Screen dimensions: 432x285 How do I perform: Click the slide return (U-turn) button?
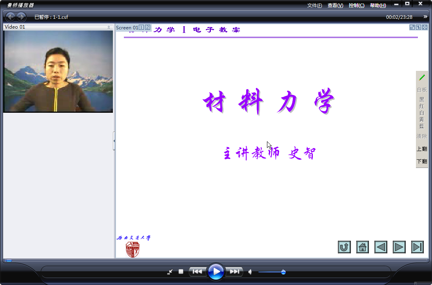345,247
